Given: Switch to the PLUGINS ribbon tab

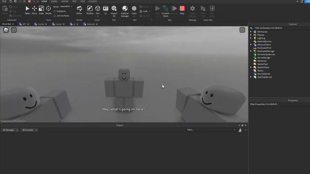Looking at the screenshot, I should 93,1.
